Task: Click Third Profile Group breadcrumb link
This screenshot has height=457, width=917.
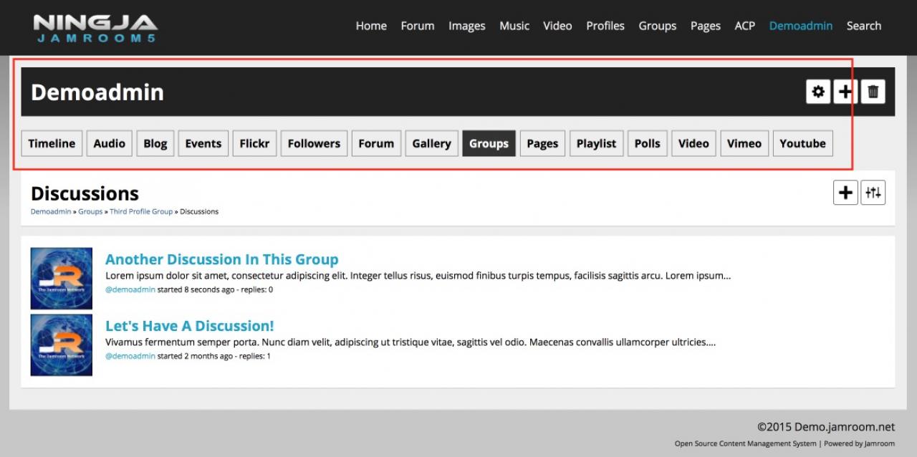Action: (141, 212)
